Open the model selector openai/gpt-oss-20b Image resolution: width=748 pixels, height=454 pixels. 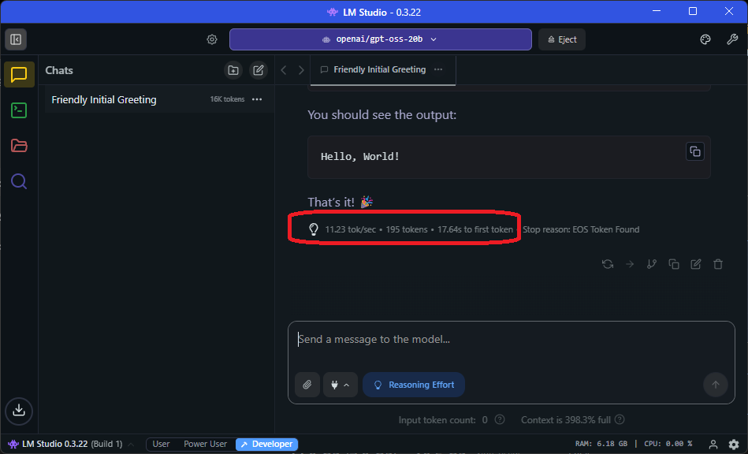point(380,39)
